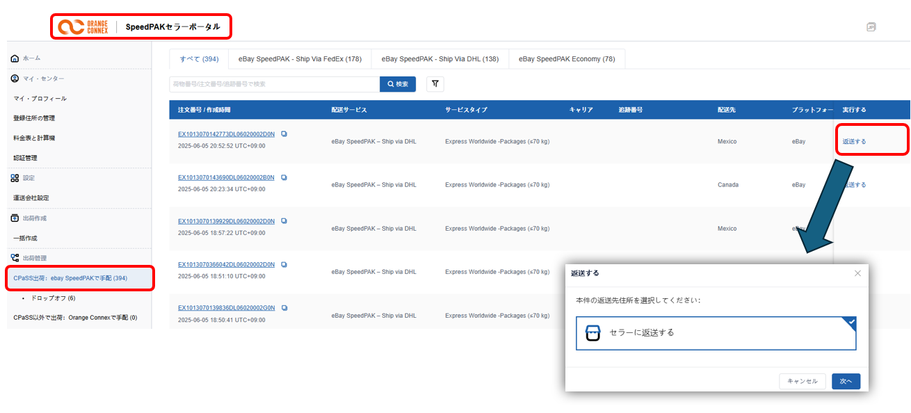Open order link EX1013070142773DL06020002D0N
This screenshot has width=911, height=413.
click(x=227, y=134)
